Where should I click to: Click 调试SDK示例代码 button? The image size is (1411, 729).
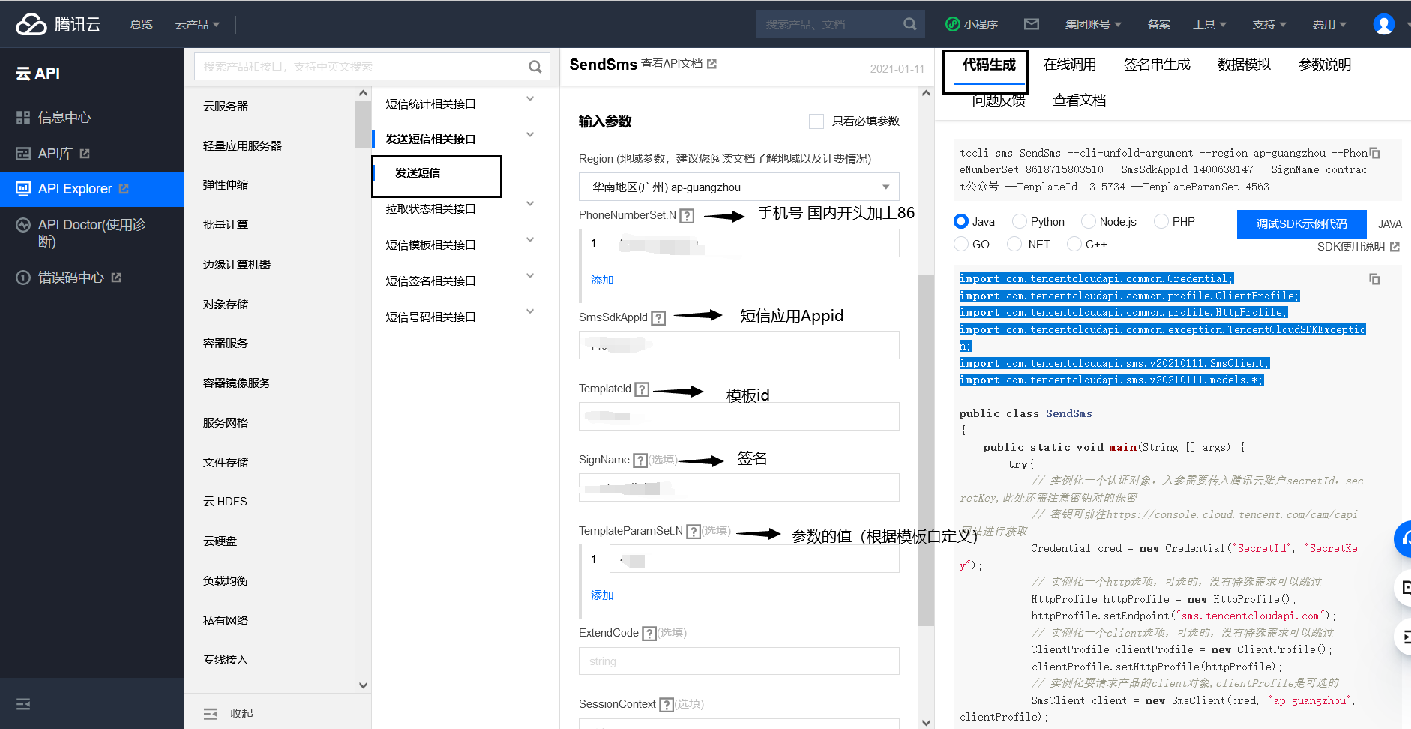coord(1302,223)
